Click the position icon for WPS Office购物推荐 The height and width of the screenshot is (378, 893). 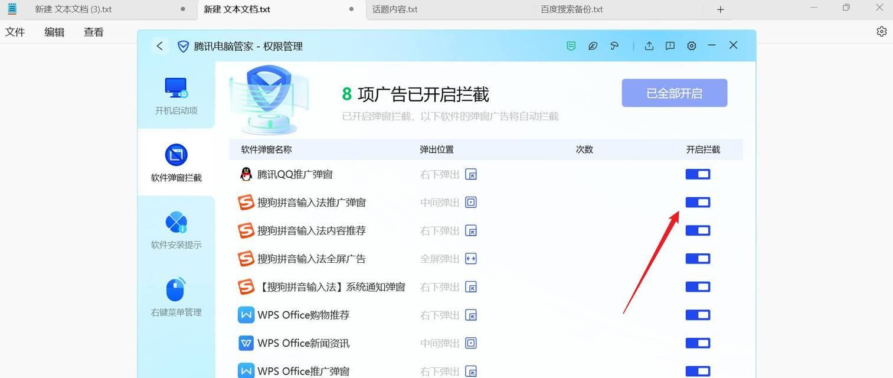click(x=471, y=315)
